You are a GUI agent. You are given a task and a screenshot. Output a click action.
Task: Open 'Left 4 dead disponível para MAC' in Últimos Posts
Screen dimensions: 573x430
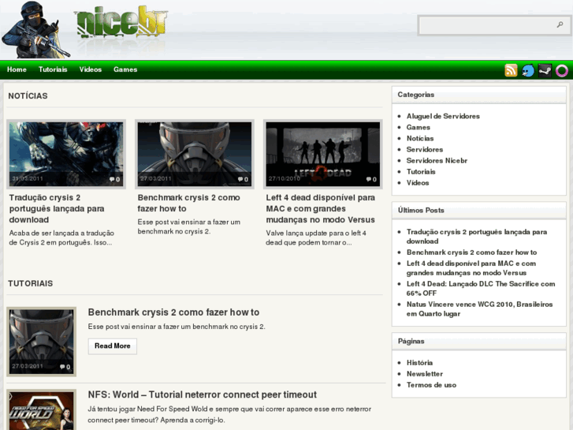[x=471, y=268]
